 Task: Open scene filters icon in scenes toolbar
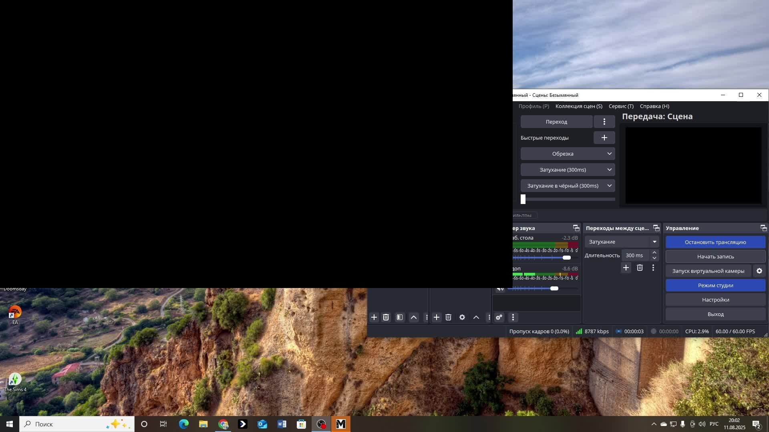point(400,317)
